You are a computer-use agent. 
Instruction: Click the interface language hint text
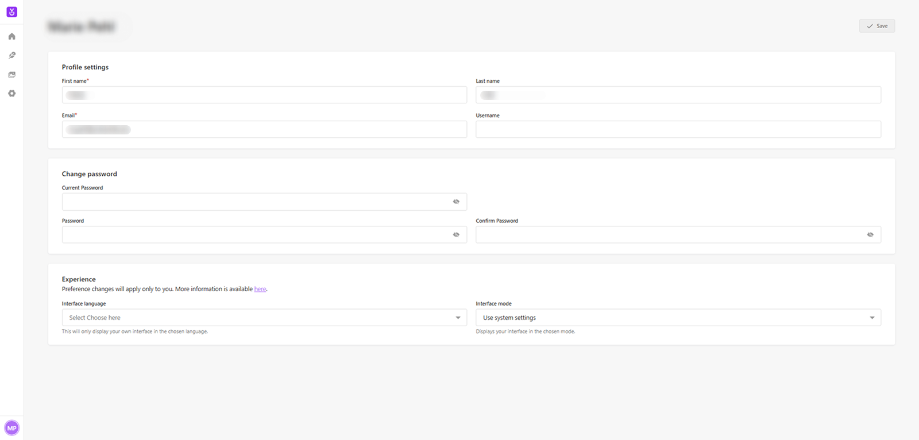pyautogui.click(x=135, y=331)
